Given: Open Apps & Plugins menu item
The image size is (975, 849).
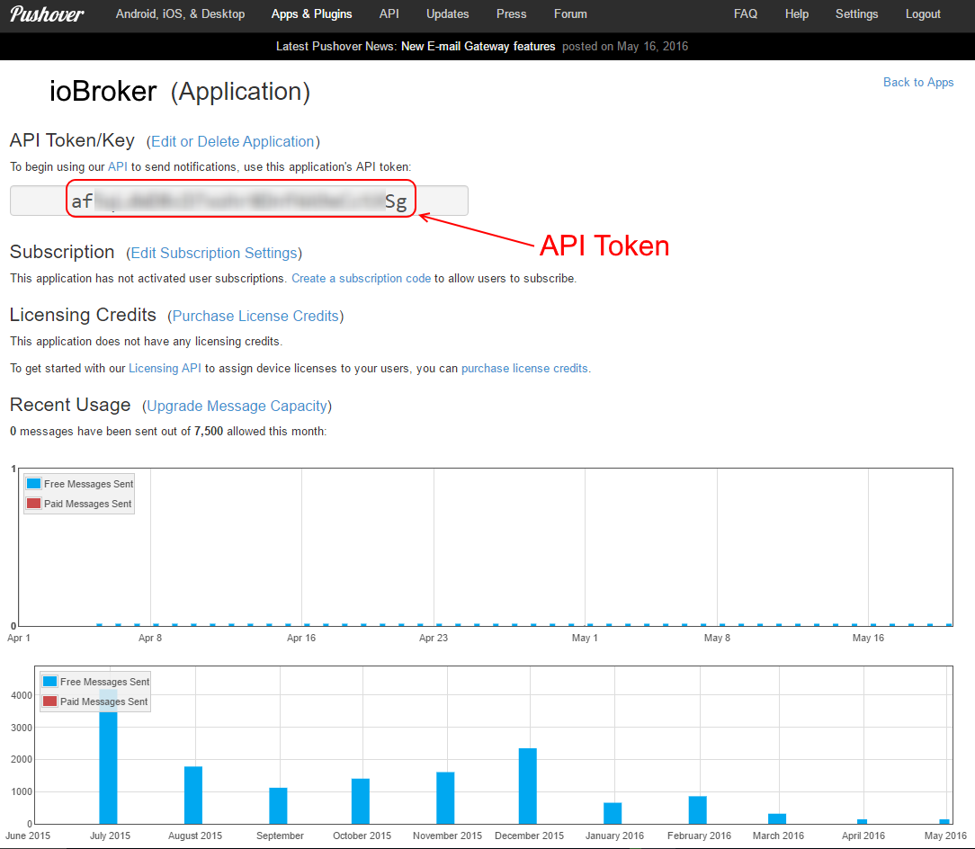Looking at the screenshot, I should coord(311,13).
